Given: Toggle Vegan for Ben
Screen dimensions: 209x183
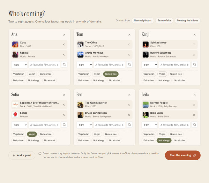Looking at the screenshot, I should tap(97, 134).
